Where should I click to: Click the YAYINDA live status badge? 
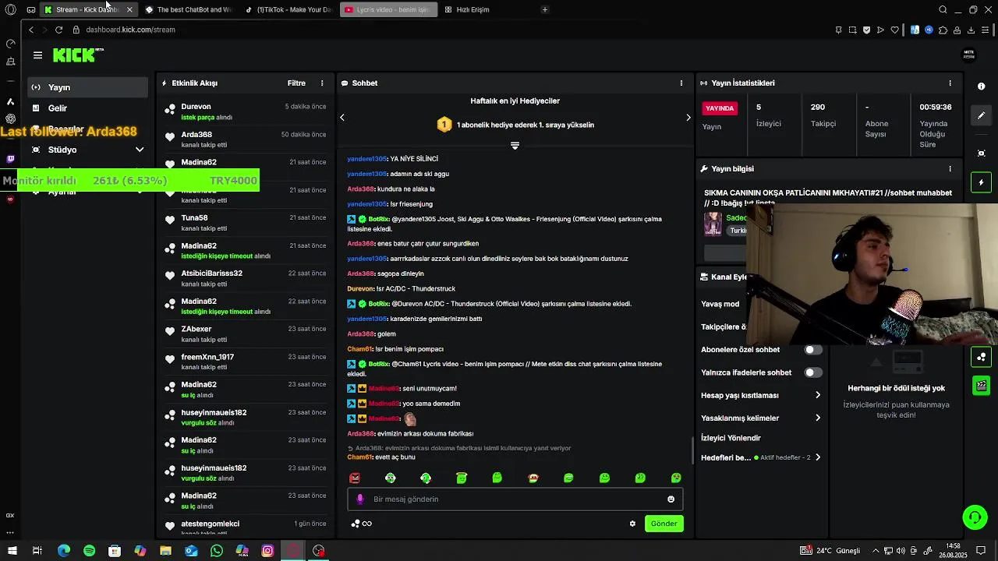720,108
